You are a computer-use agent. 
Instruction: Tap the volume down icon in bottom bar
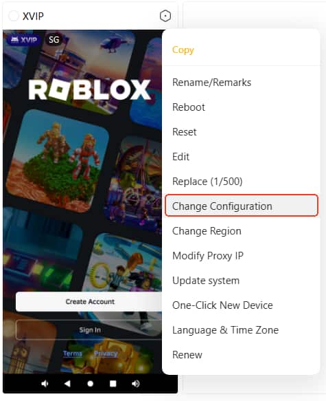pyautogui.click(x=45, y=383)
